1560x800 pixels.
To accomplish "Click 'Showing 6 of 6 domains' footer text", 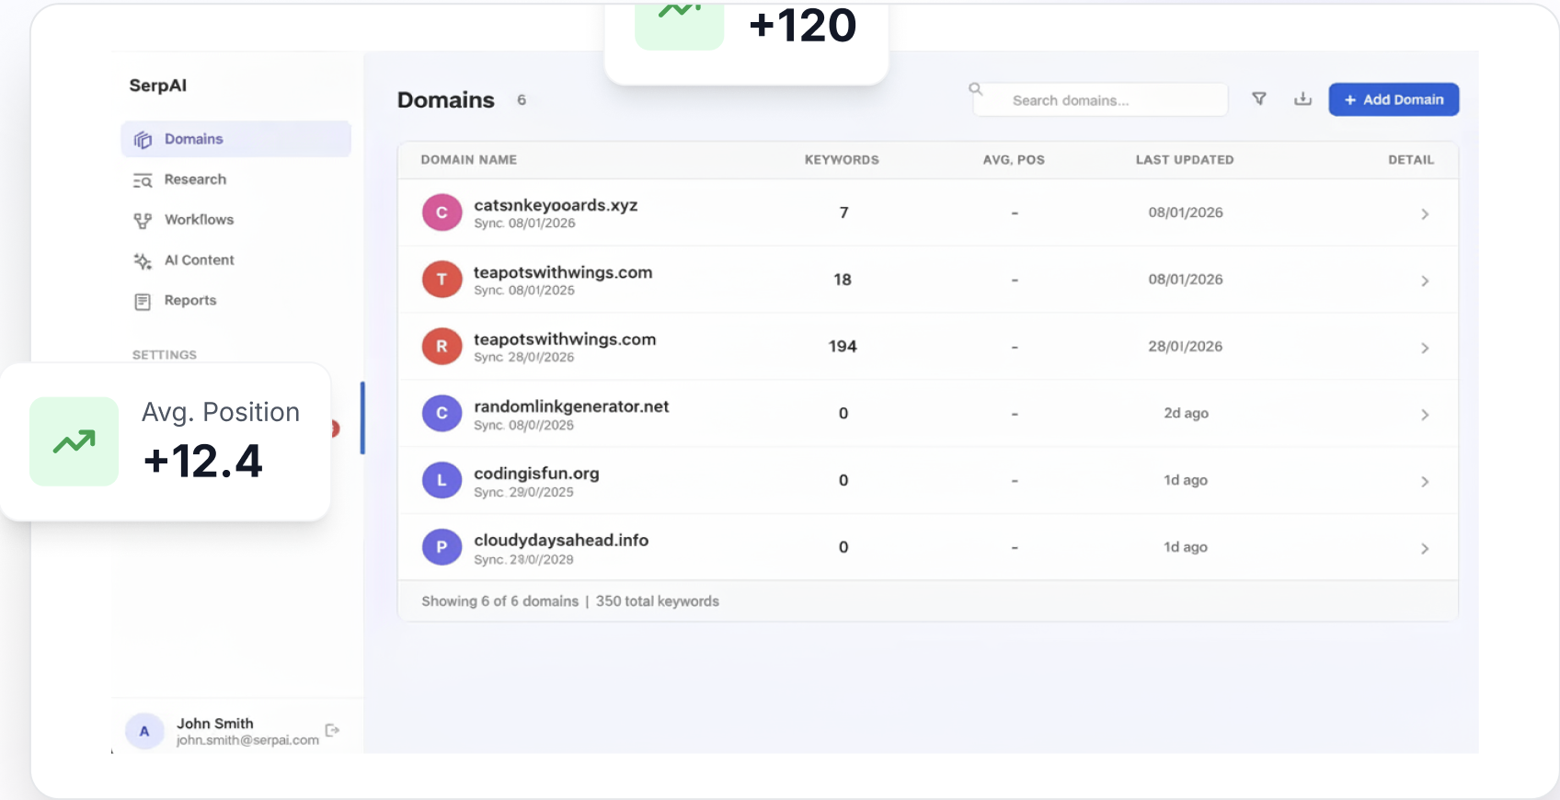I will coord(499,601).
